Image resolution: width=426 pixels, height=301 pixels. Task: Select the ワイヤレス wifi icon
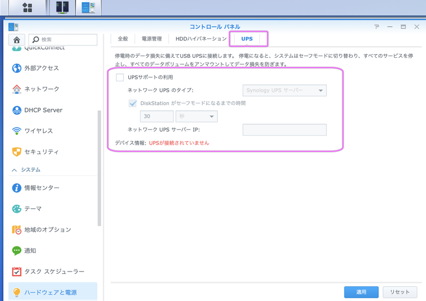(x=17, y=131)
